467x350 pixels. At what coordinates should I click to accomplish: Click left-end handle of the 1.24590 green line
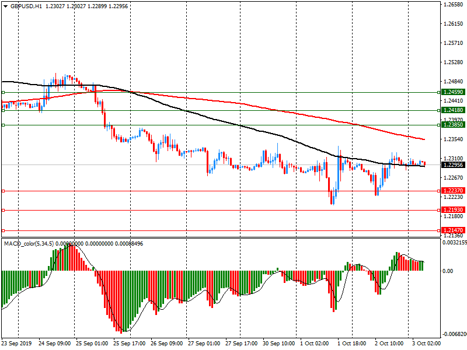(4, 93)
